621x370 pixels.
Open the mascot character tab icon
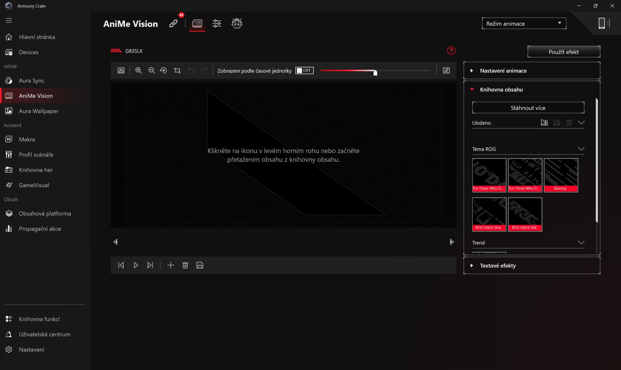pyautogui.click(x=237, y=24)
